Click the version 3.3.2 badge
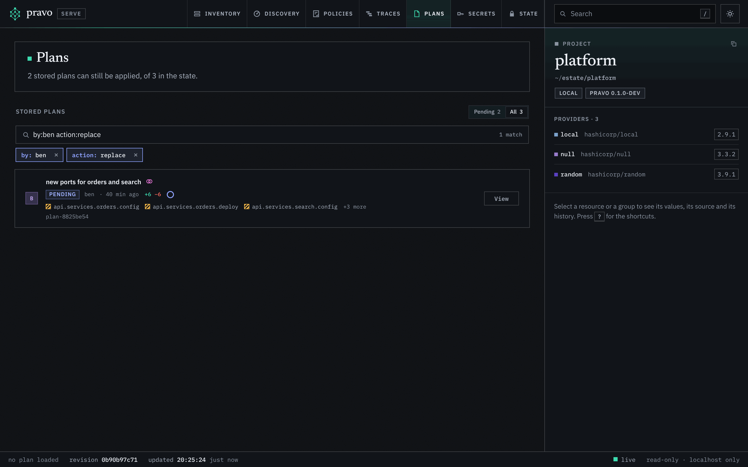The height and width of the screenshot is (467, 748). tap(726, 154)
